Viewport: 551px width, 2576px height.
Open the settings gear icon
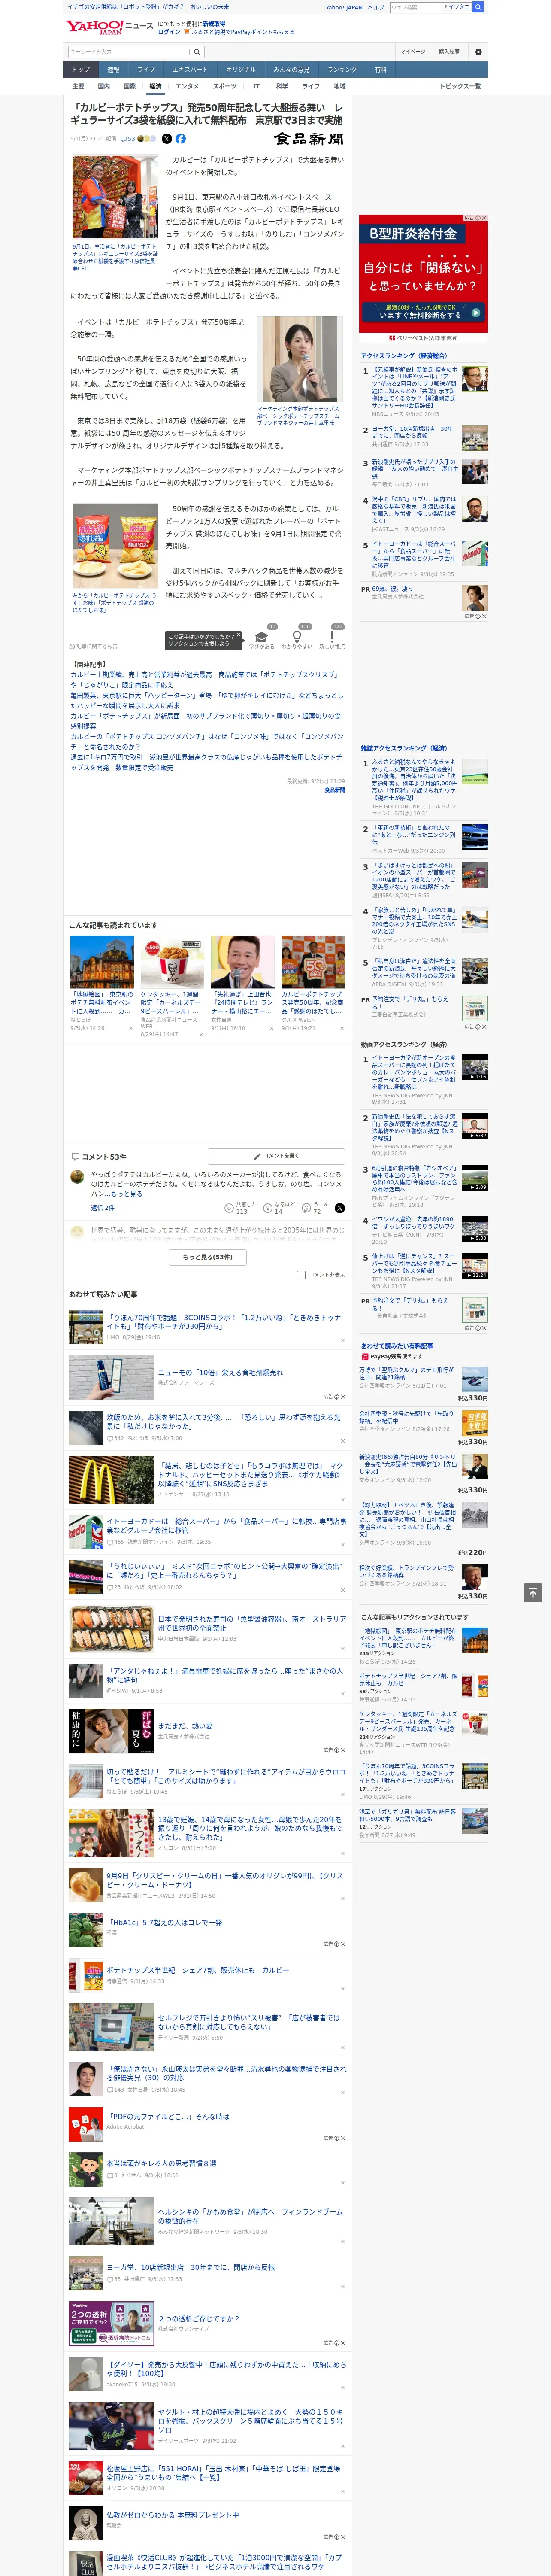point(478,51)
